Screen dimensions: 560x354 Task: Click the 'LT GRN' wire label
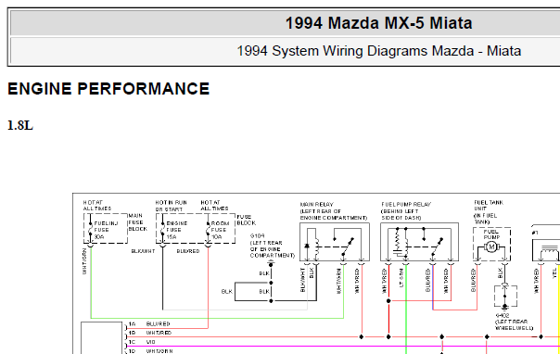[x=401, y=278]
